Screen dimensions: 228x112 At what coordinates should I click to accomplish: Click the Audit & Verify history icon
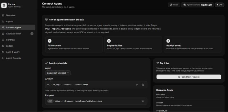tap(3, 52)
